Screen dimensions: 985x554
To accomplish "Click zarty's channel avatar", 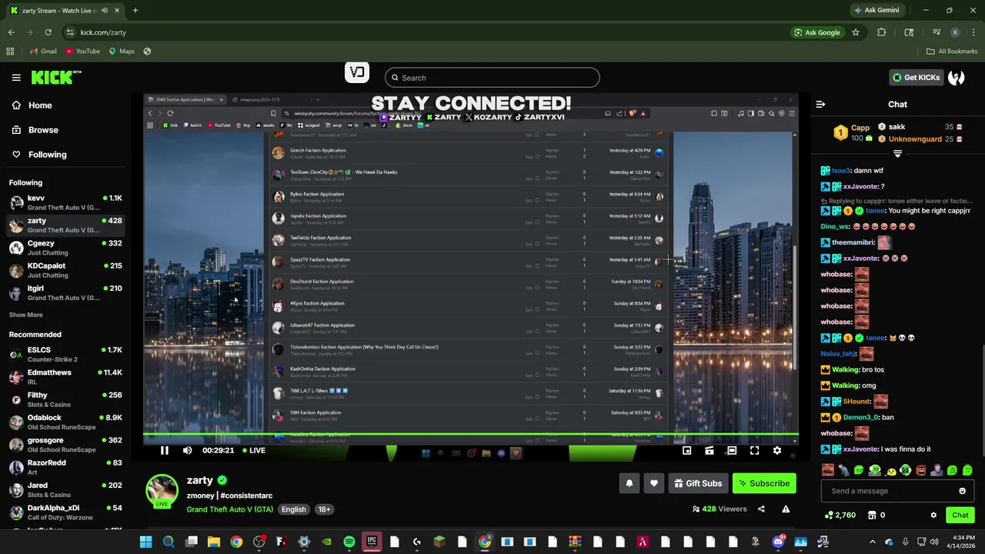I will click(162, 491).
